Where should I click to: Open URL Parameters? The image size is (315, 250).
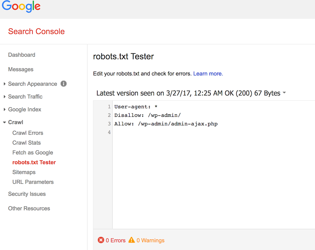33,182
